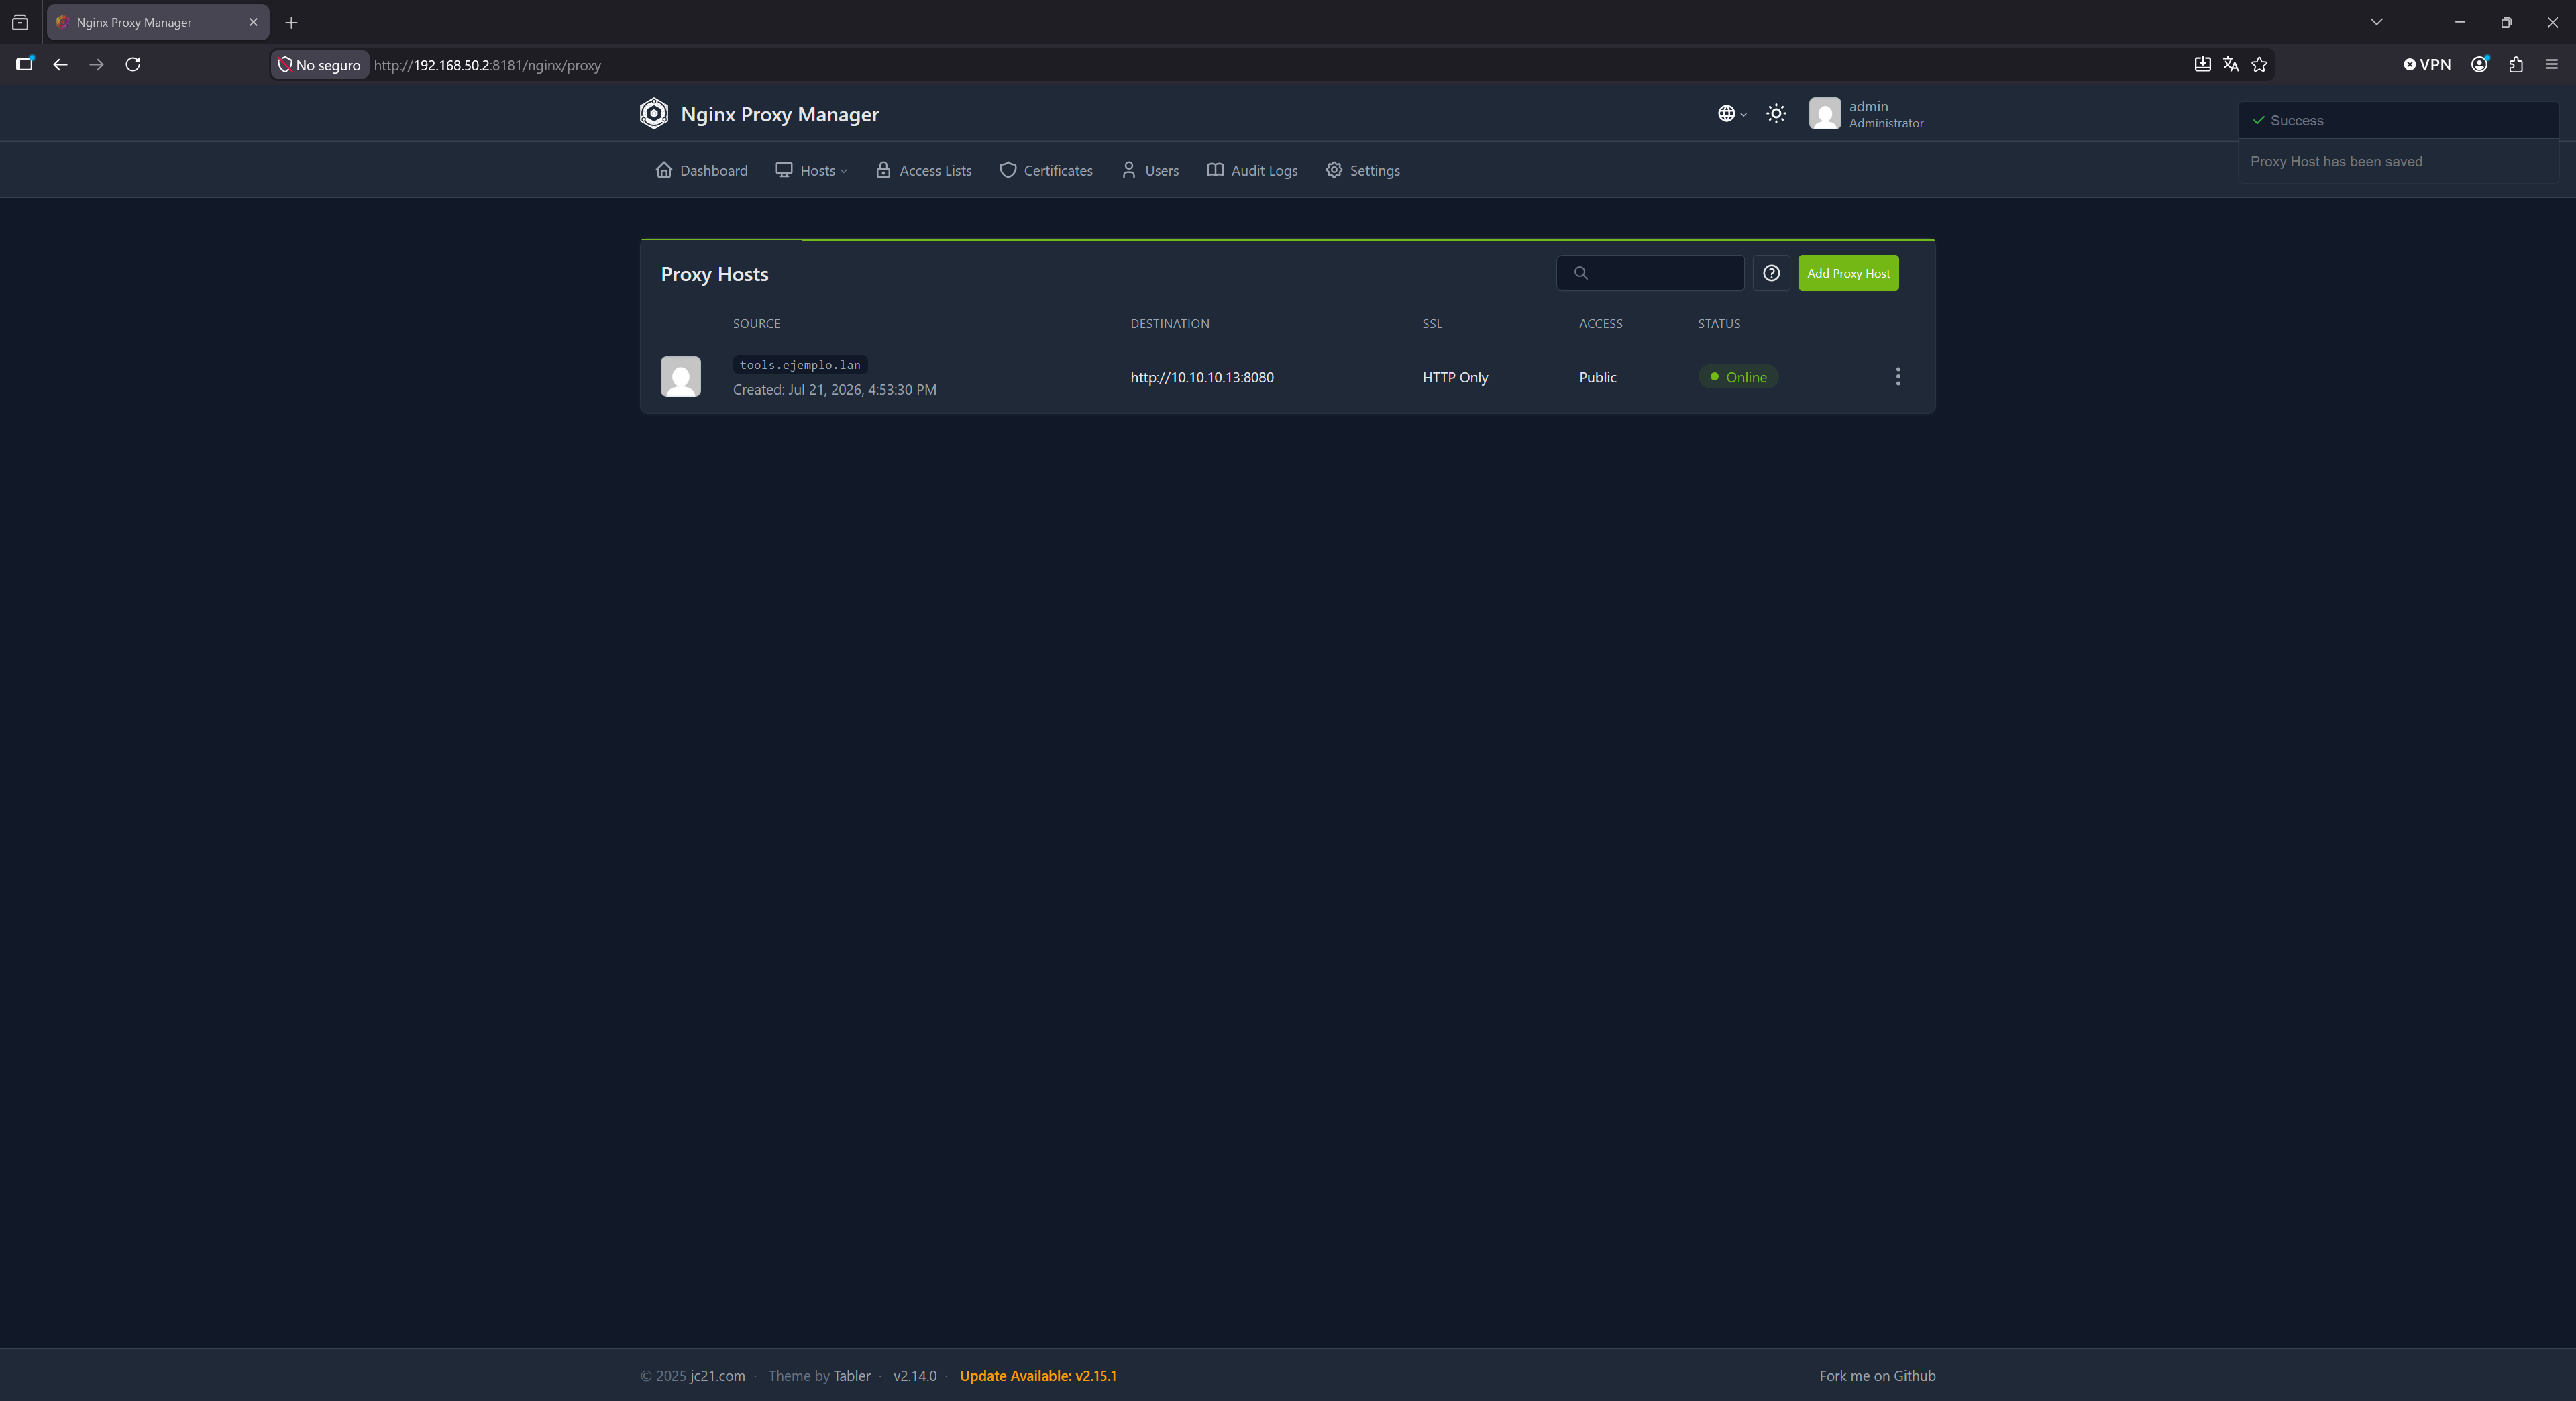
Task: Bookmark this page with the star icon
Action: click(2259, 65)
